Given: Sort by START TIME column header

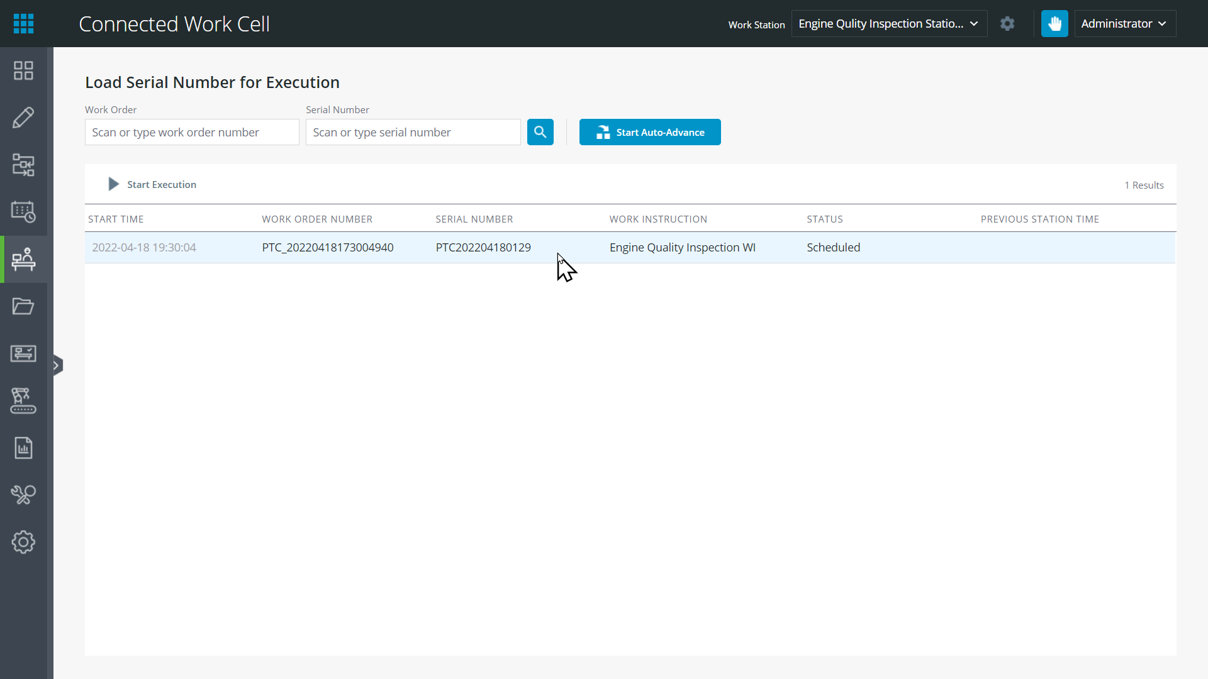Looking at the screenshot, I should coord(116,219).
